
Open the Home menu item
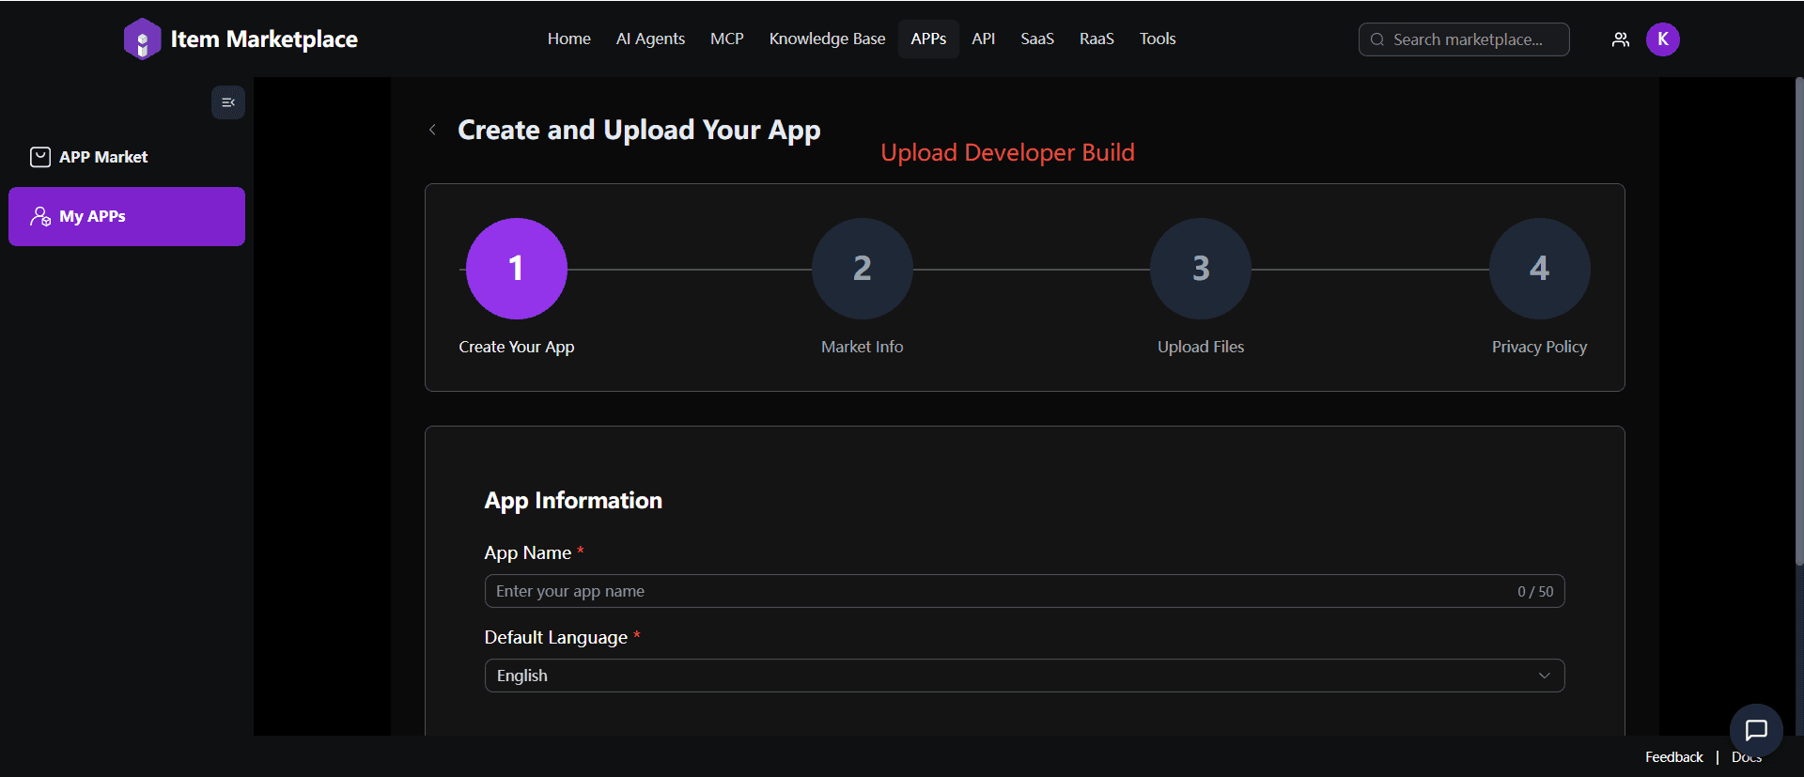pyautogui.click(x=569, y=39)
